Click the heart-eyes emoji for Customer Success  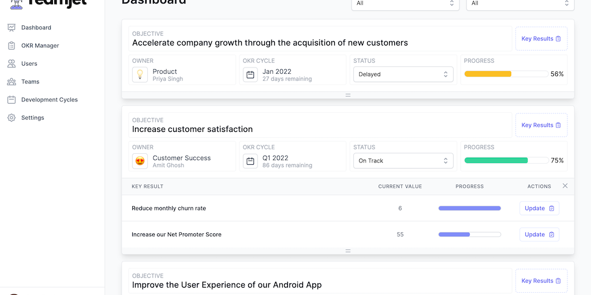[x=140, y=161]
